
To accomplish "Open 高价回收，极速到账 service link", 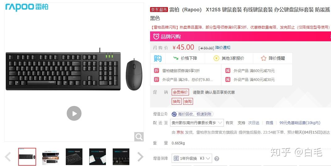I will pyautogui.click(x=192, y=114).
